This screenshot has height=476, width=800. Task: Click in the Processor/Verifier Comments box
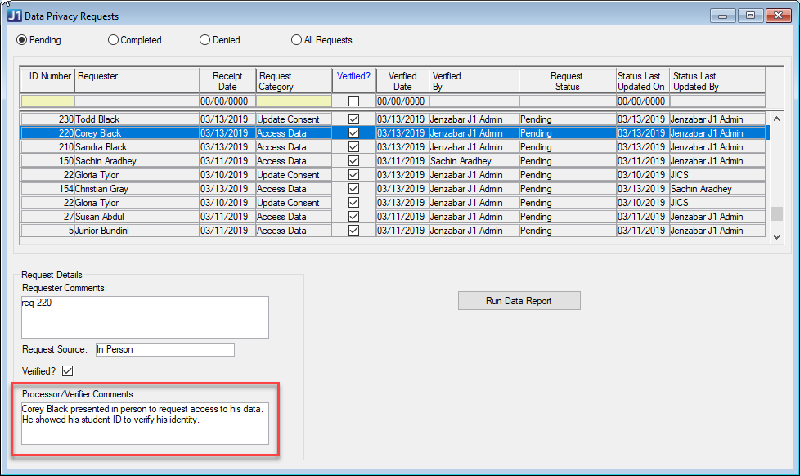pos(145,423)
